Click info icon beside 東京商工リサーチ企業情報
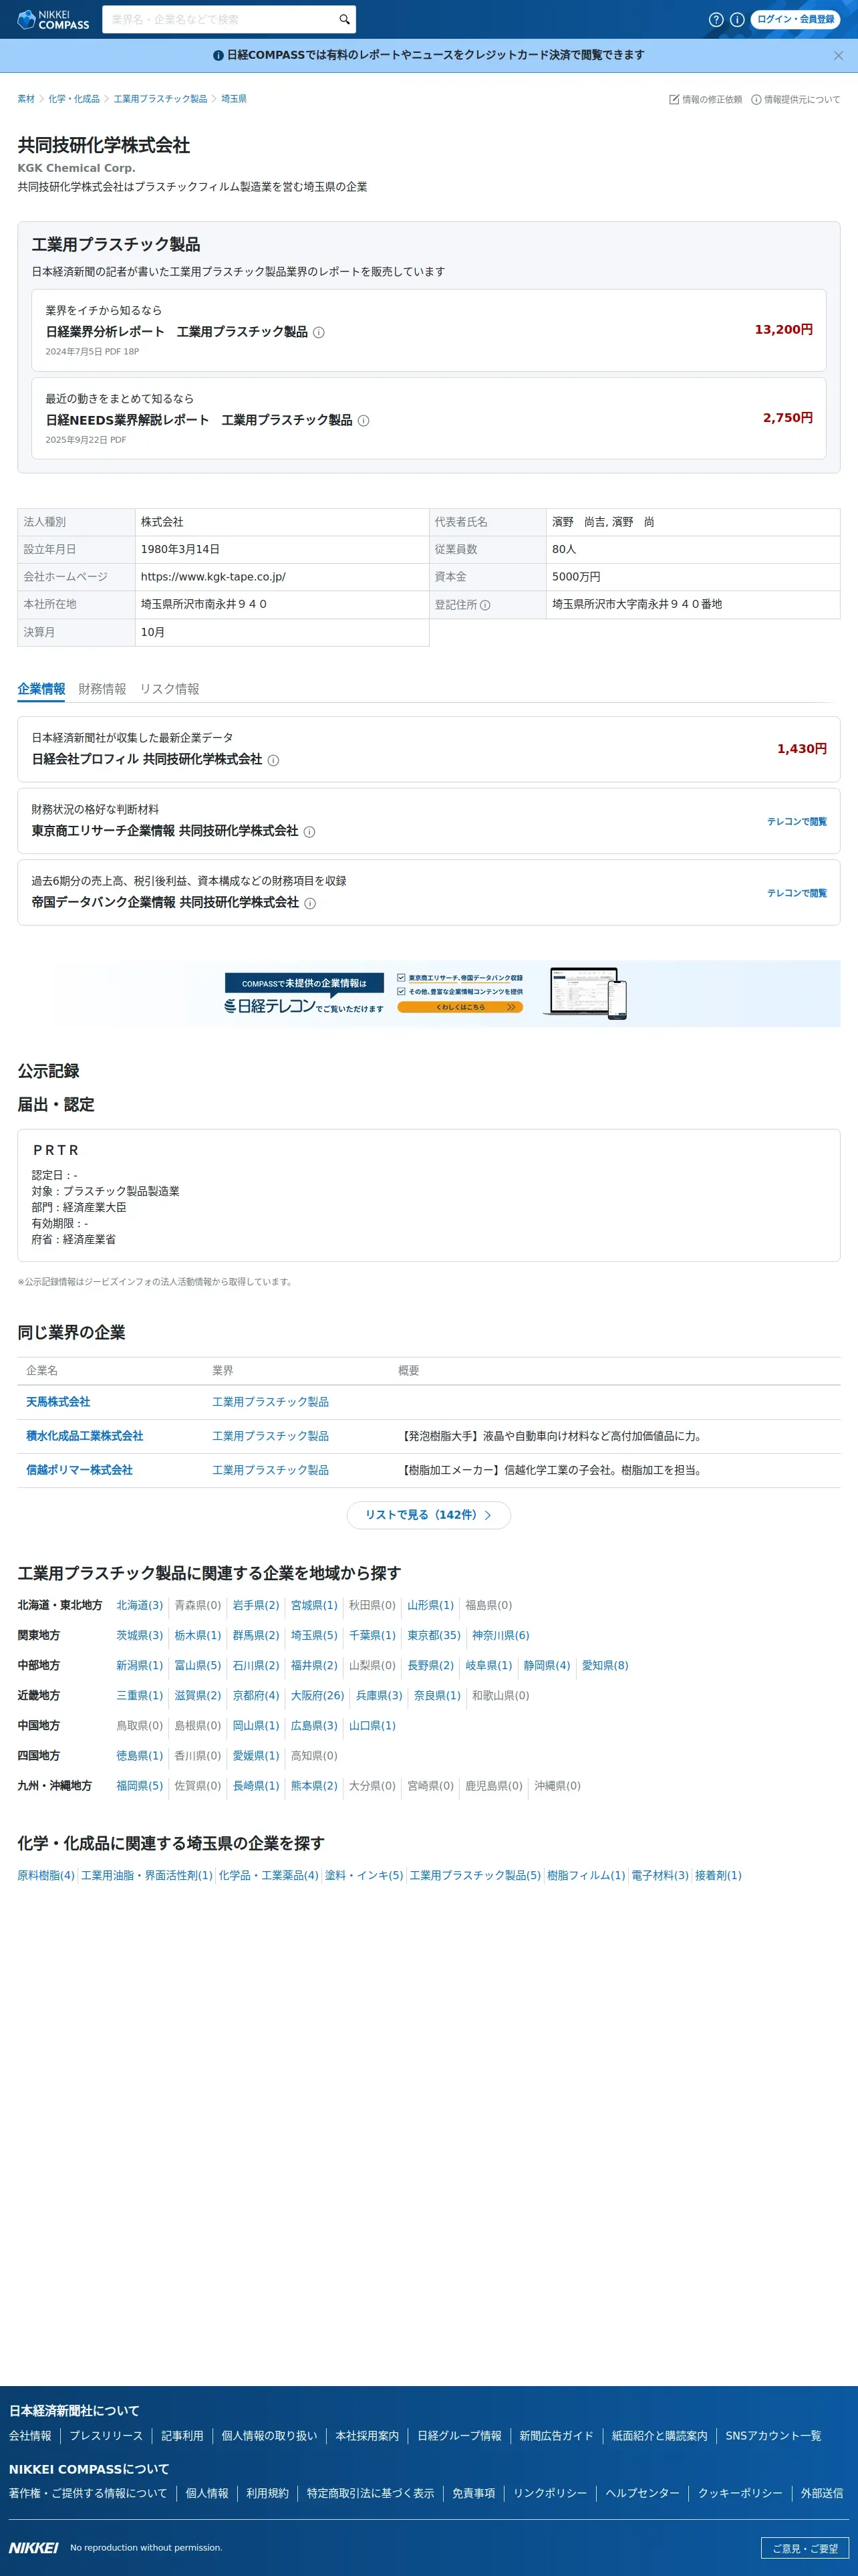This screenshot has width=858, height=2576. 309,832
